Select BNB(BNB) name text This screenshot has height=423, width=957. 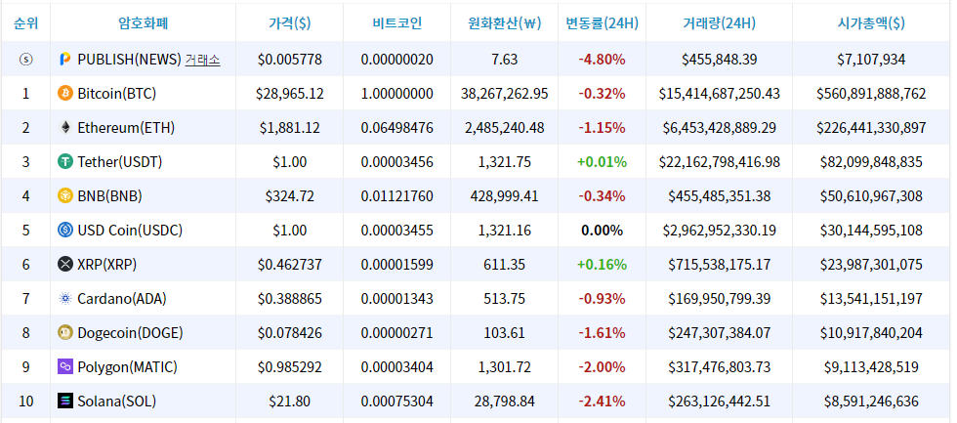[109, 196]
